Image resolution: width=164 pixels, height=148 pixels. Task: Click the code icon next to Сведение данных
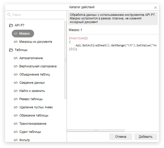(x=16, y=83)
